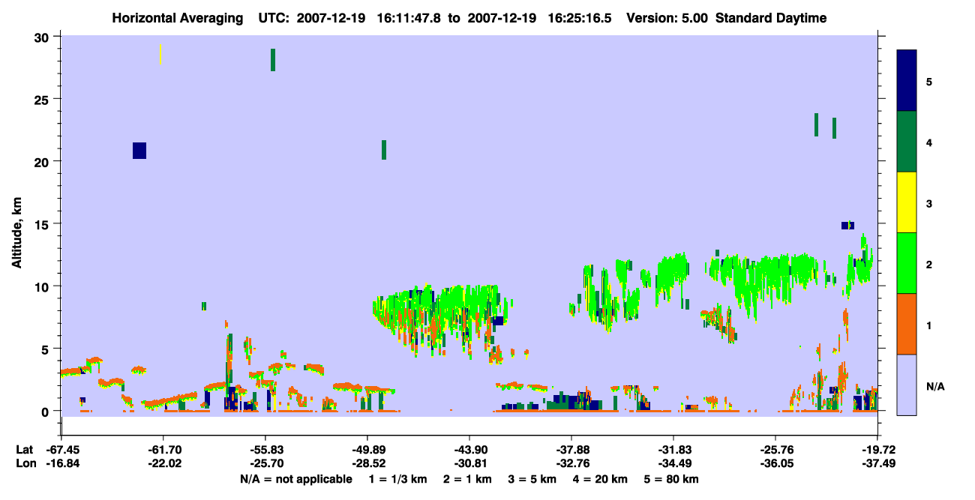Click the yellow colorbar segment labeled 3
This screenshot has height=500, width=975.
[x=907, y=202]
